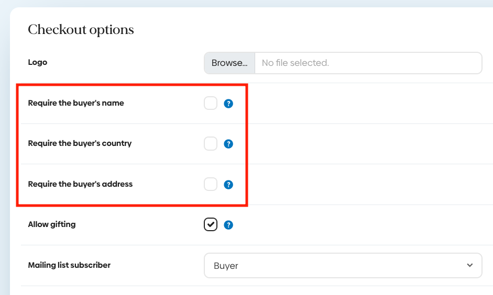
Task: Click help icon beside Require the buyer's name
Action: coord(228,104)
